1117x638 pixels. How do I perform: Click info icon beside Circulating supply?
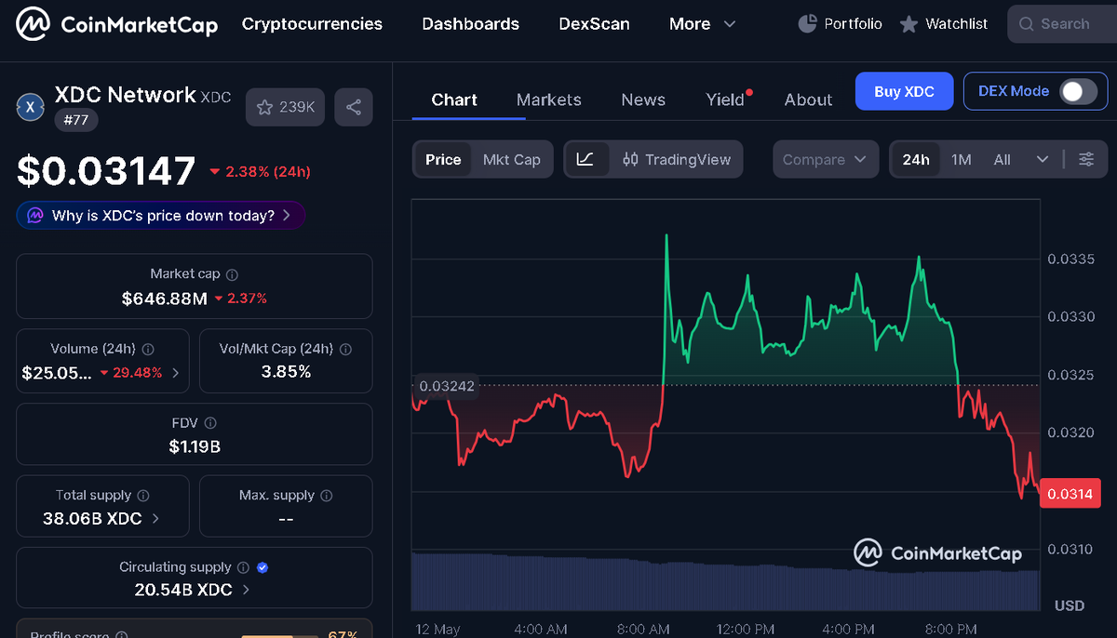(x=243, y=567)
